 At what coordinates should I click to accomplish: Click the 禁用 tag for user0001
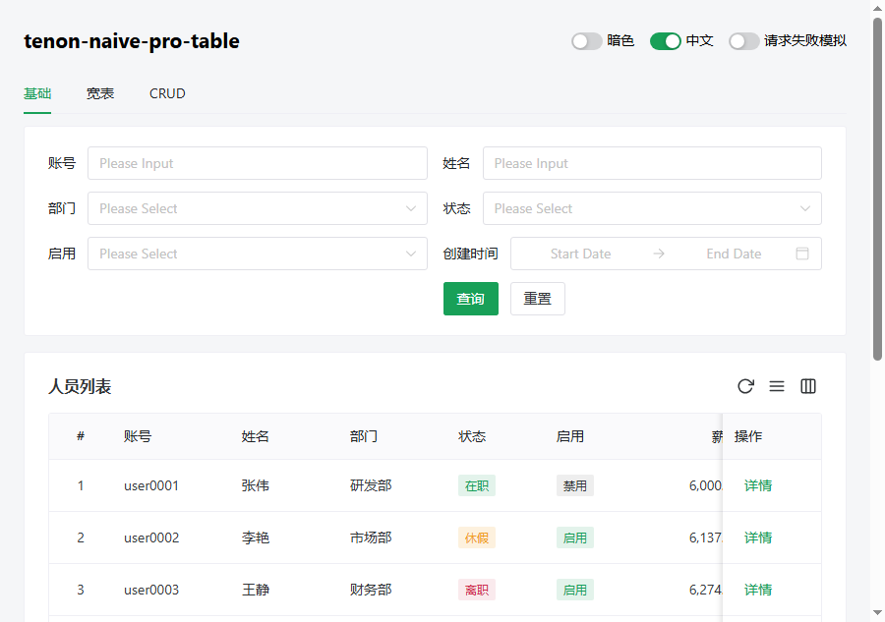tap(574, 485)
